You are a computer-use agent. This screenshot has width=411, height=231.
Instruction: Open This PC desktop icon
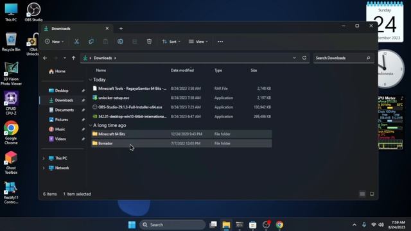click(x=11, y=12)
